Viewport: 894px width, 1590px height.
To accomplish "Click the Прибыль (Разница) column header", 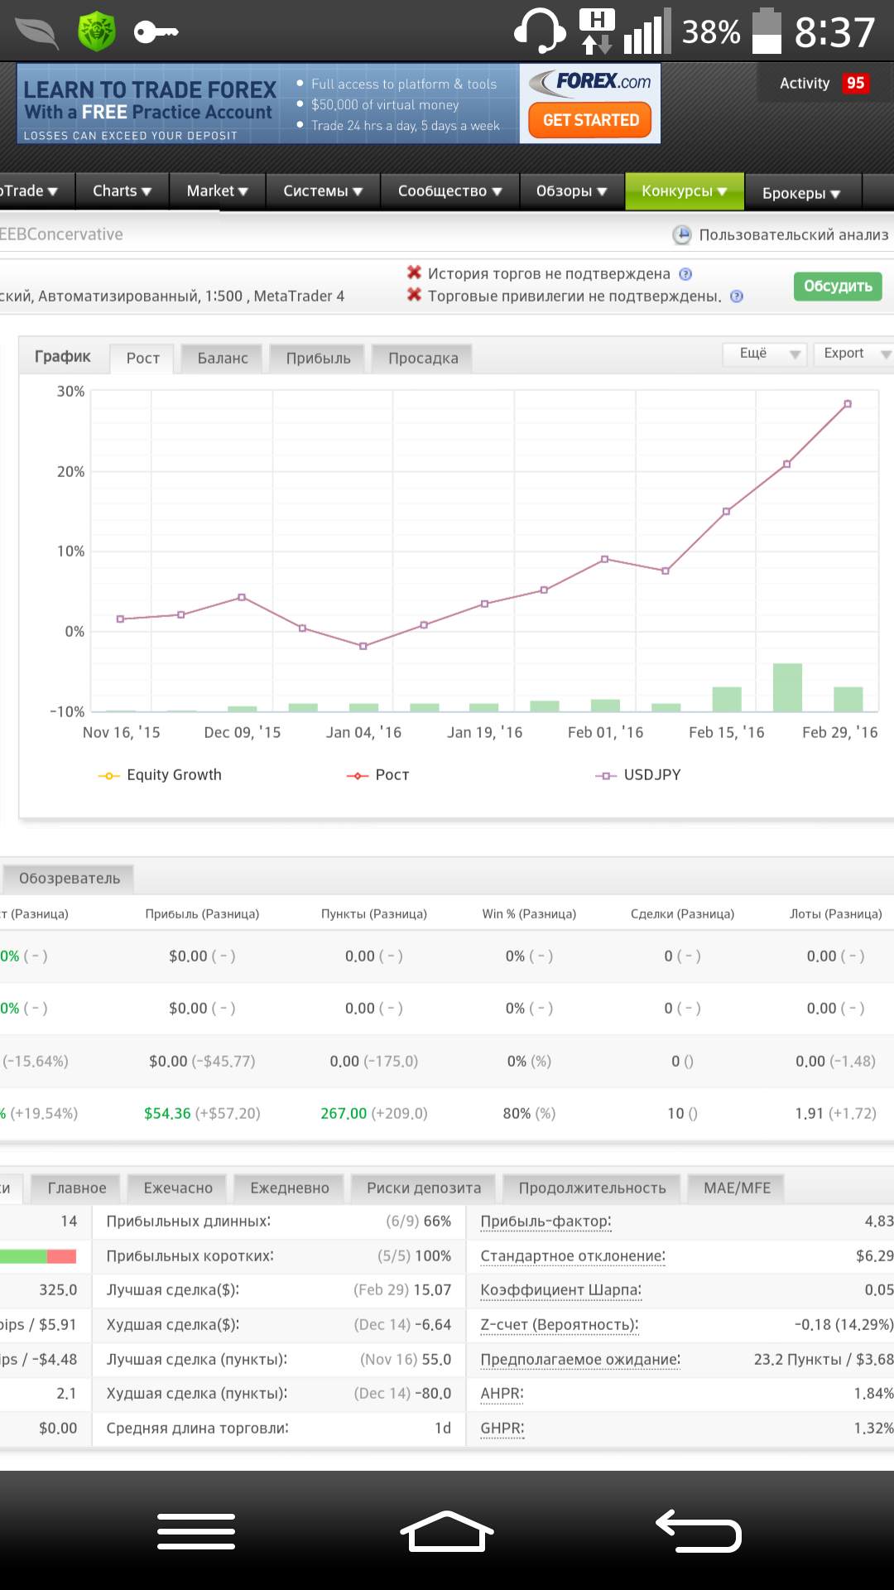I will [x=202, y=914].
